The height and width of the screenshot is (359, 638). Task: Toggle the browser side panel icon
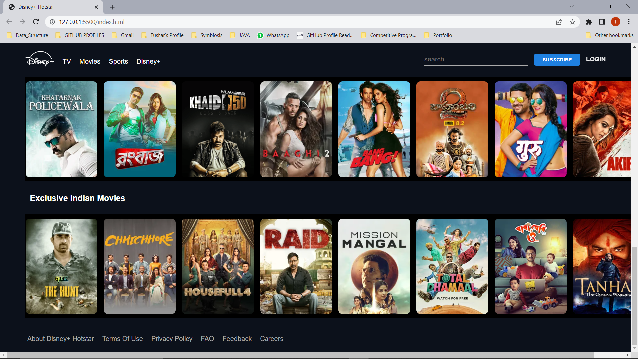tap(602, 22)
